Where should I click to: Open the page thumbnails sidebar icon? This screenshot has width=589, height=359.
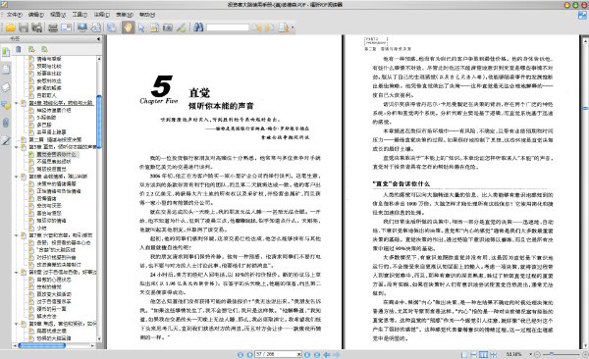(6, 70)
